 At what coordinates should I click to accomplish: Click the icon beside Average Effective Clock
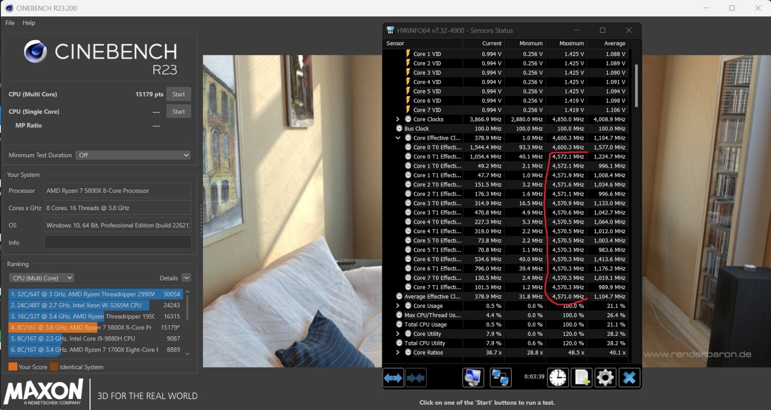pyautogui.click(x=399, y=296)
